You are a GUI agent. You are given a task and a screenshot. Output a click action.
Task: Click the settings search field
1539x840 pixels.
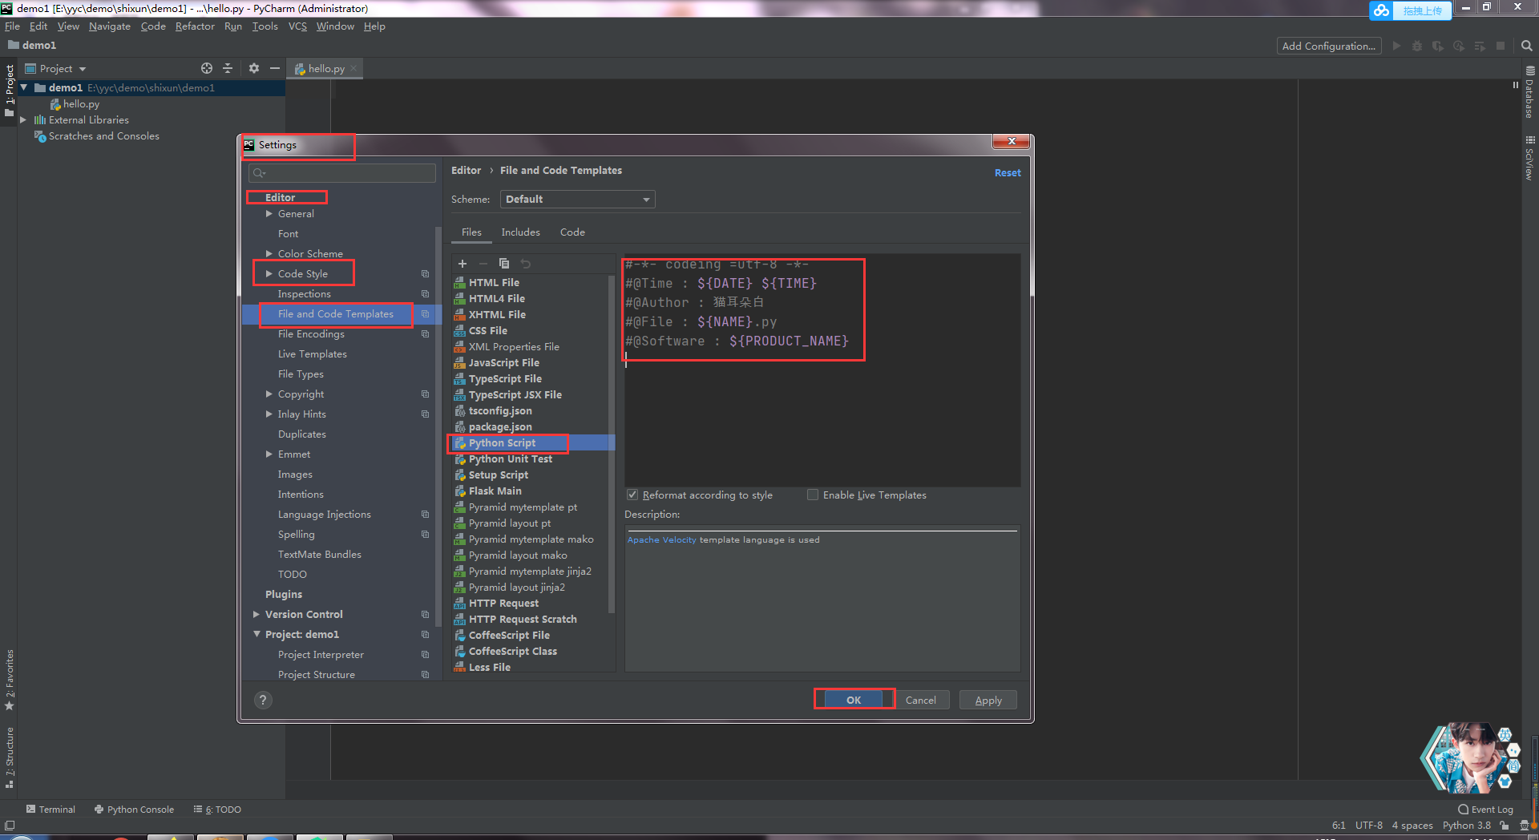point(342,173)
